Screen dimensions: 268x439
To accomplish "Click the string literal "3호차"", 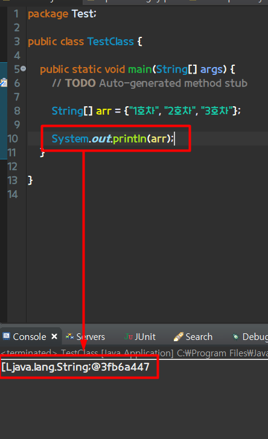I will click(x=217, y=111).
